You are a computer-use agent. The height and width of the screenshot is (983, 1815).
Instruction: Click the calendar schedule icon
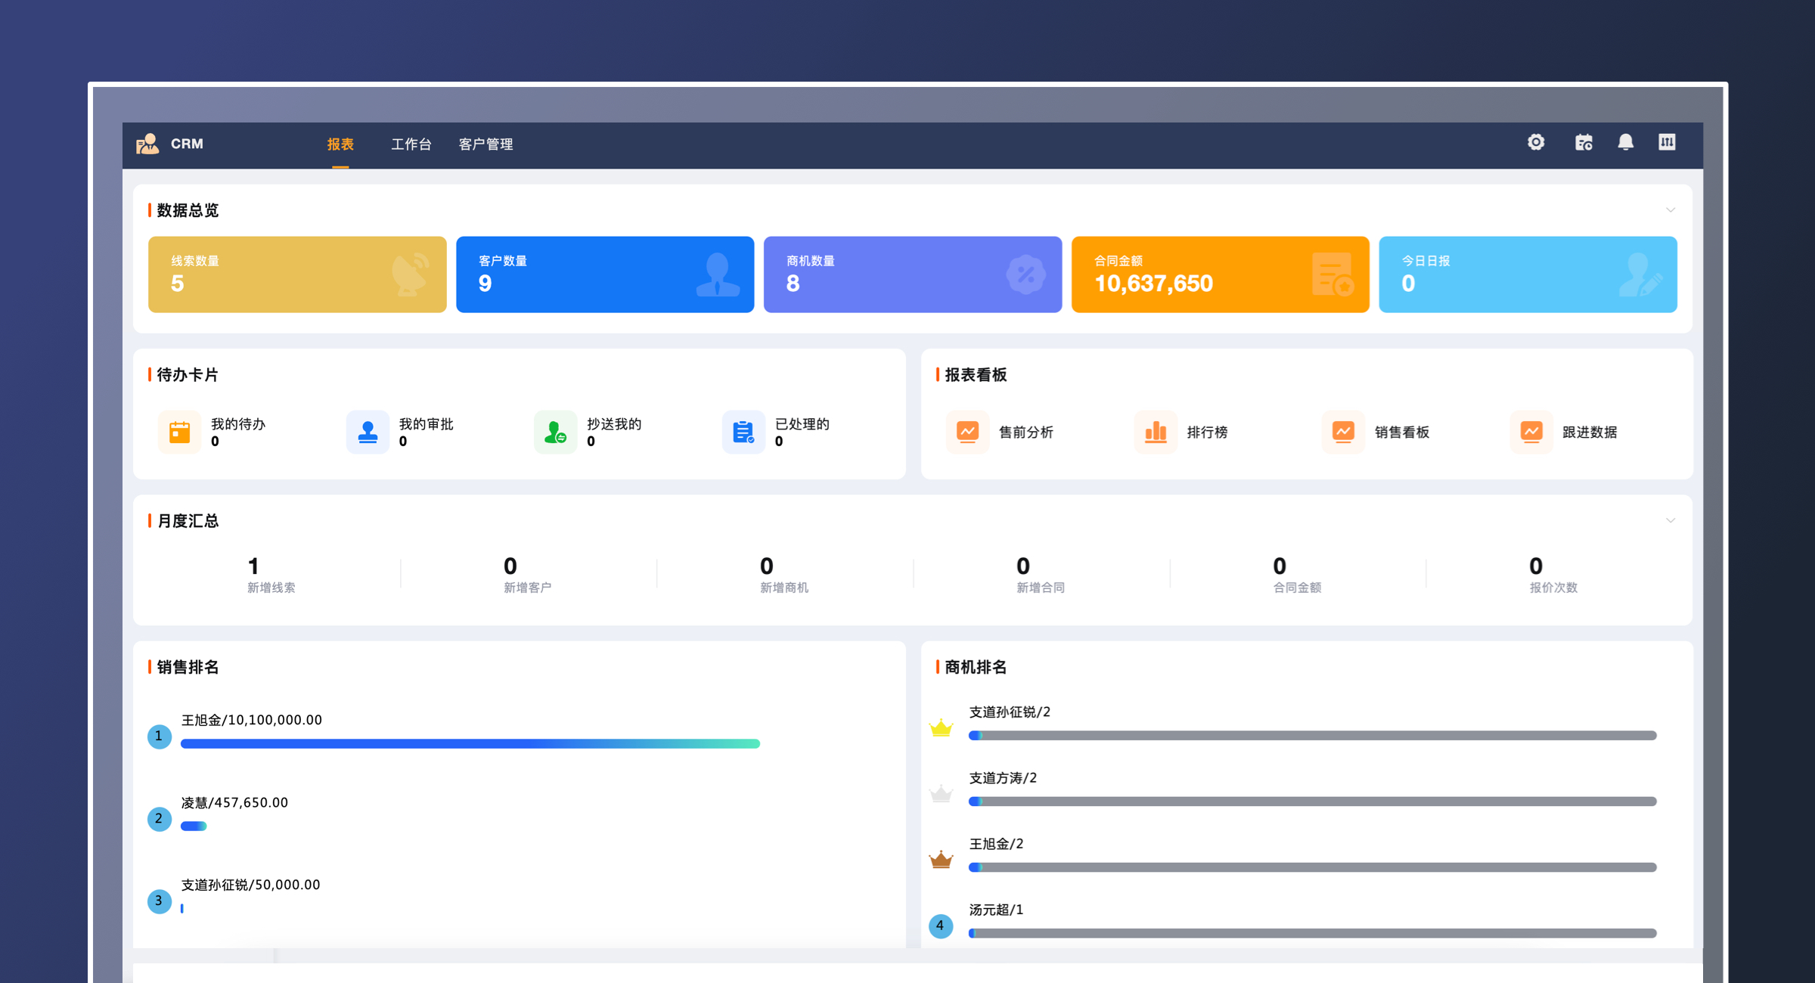point(1584,142)
